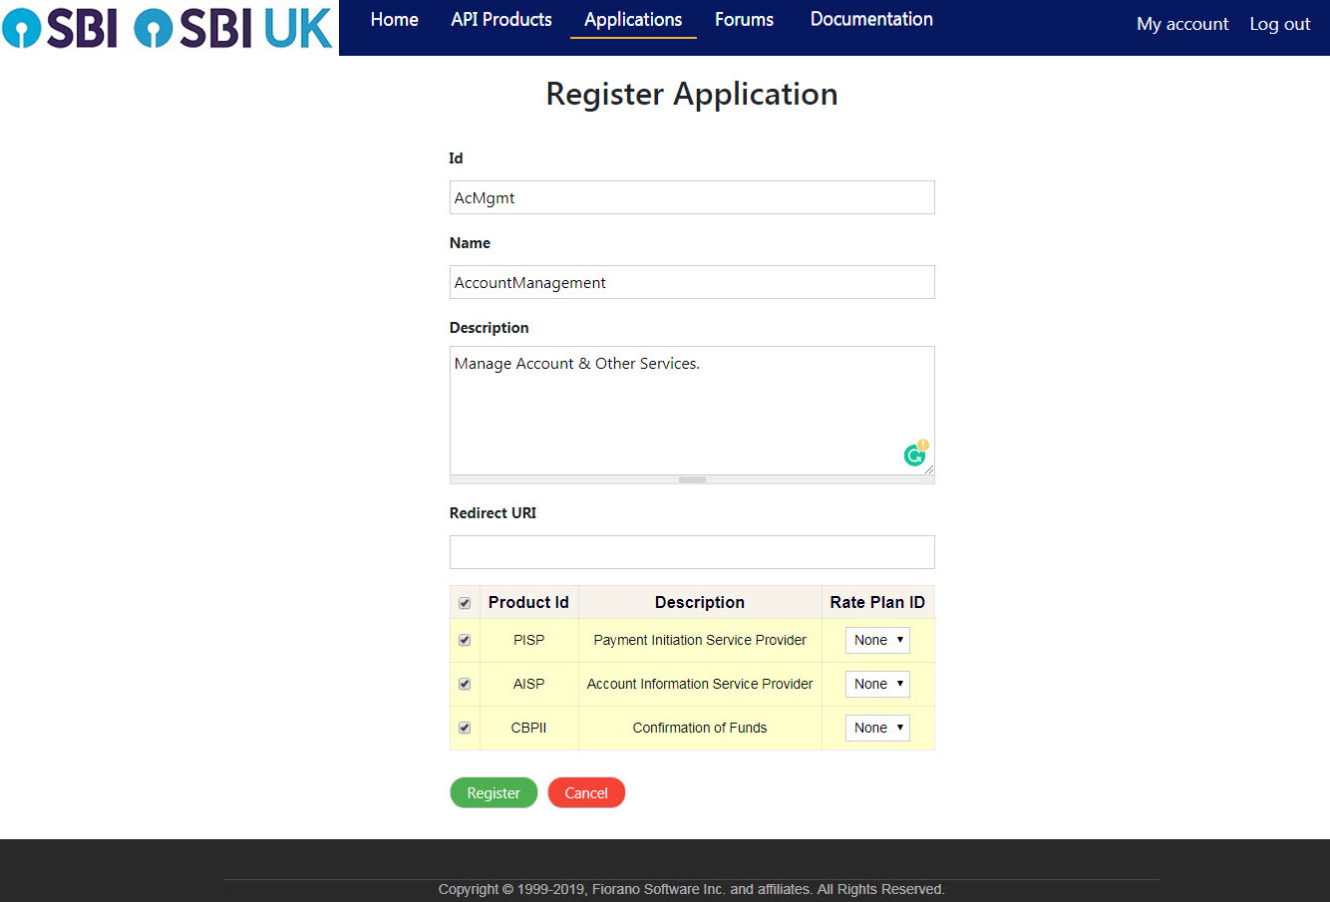
Task: Click the AISP product id text
Action: [528, 684]
